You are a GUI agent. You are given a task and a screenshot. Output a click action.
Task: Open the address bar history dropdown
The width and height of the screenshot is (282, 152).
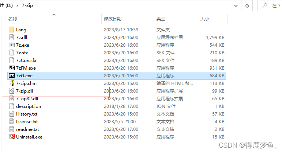click(236, 6)
